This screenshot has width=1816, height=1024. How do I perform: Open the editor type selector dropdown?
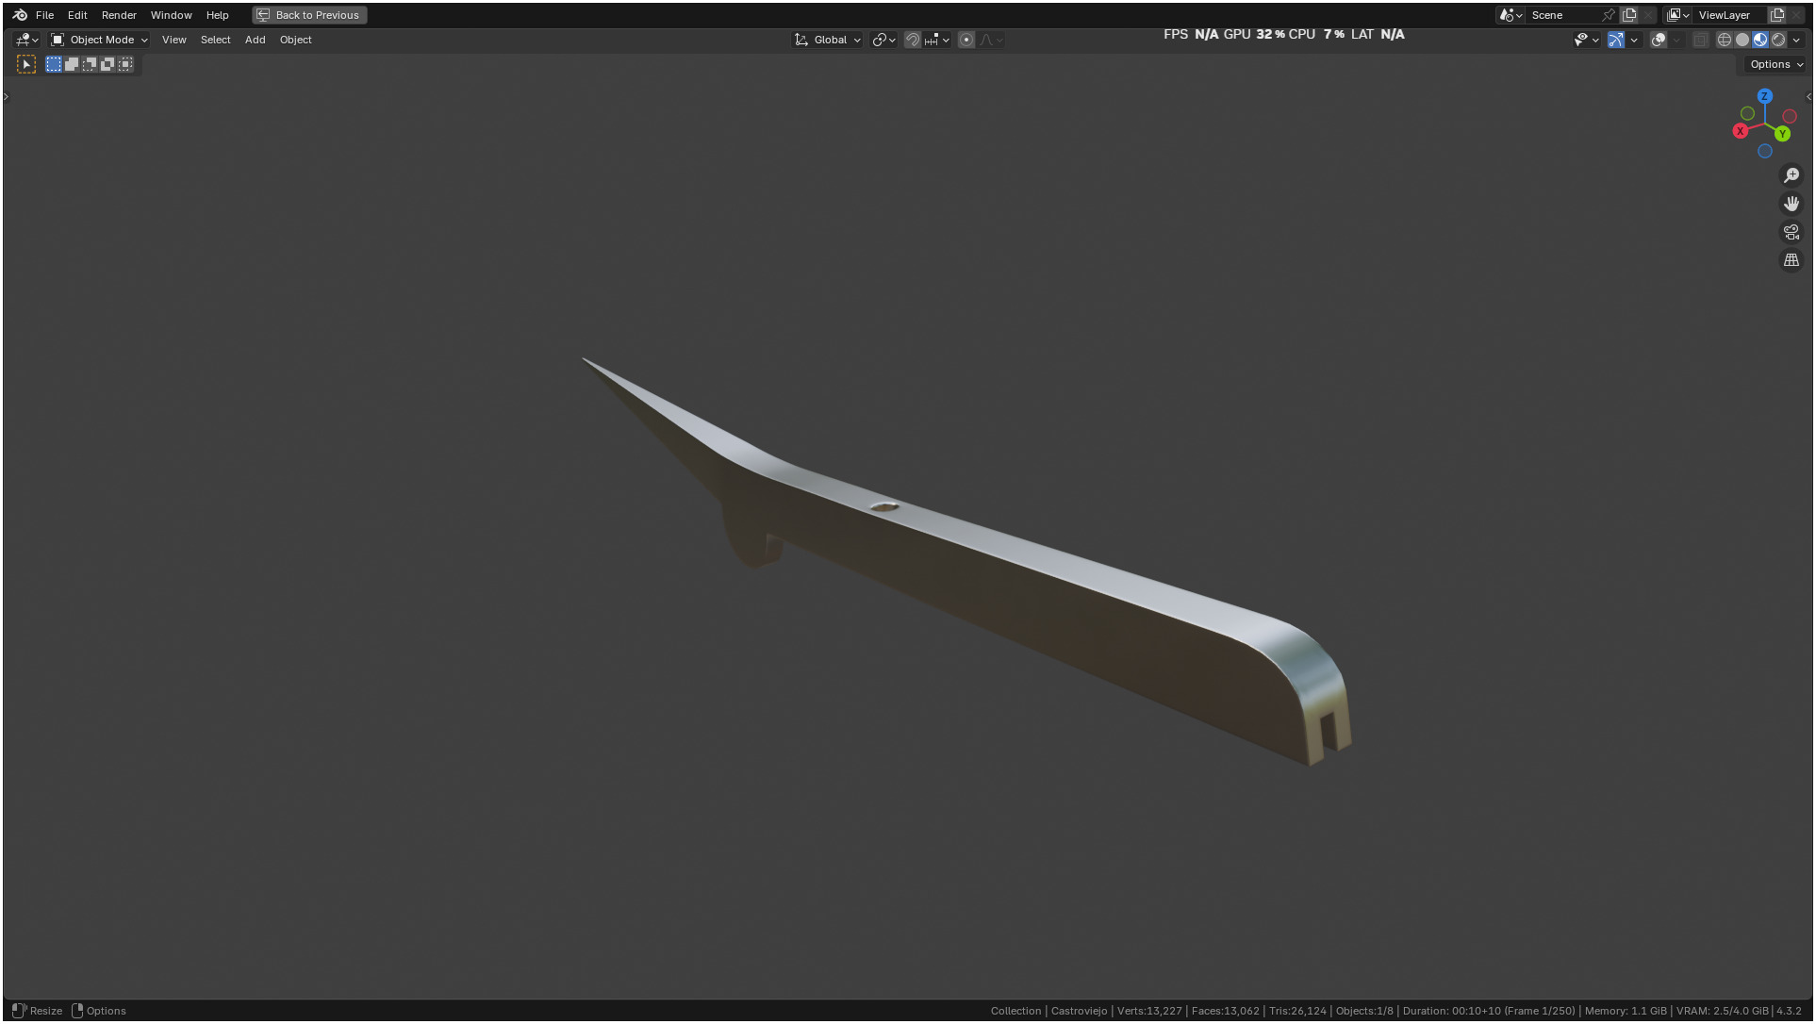click(26, 40)
